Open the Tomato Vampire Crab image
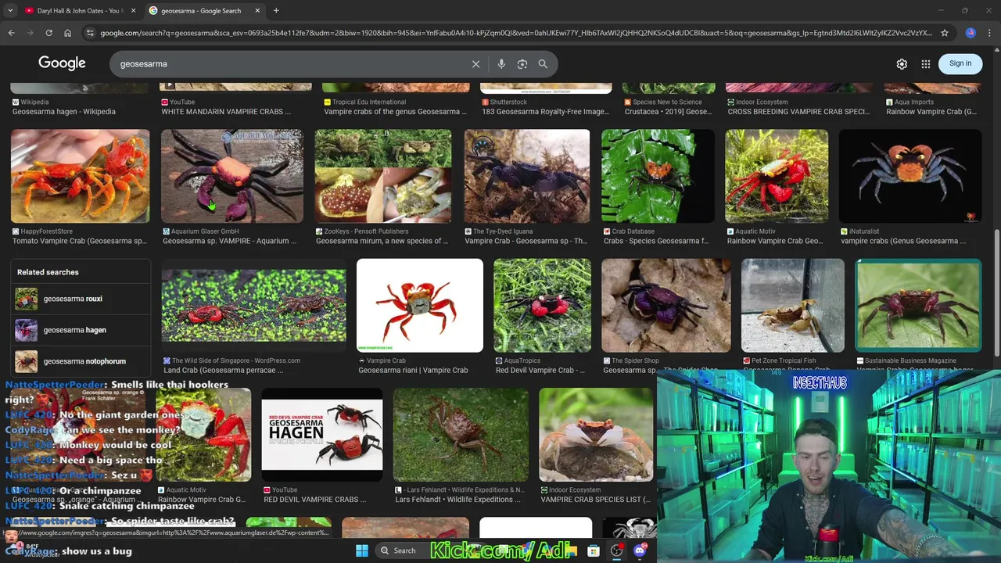Viewport: 1001px width, 563px height. coord(81,176)
